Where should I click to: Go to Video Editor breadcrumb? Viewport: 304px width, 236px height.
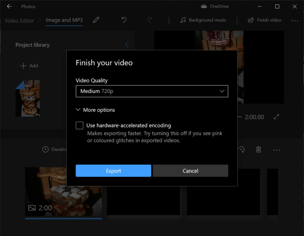tap(19, 20)
